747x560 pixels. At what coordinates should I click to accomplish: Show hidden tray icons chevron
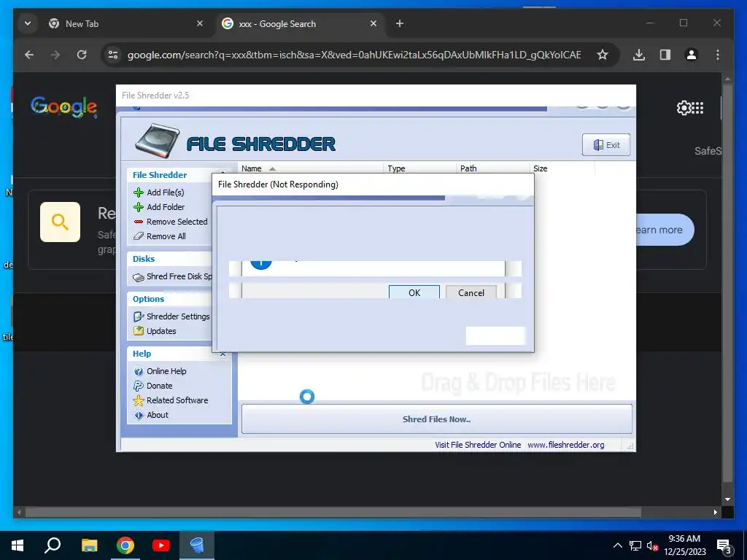(x=617, y=545)
